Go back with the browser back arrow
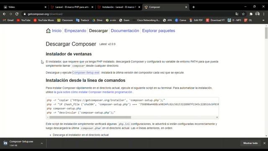Viewport: 268px width, 151px height. (5, 14)
